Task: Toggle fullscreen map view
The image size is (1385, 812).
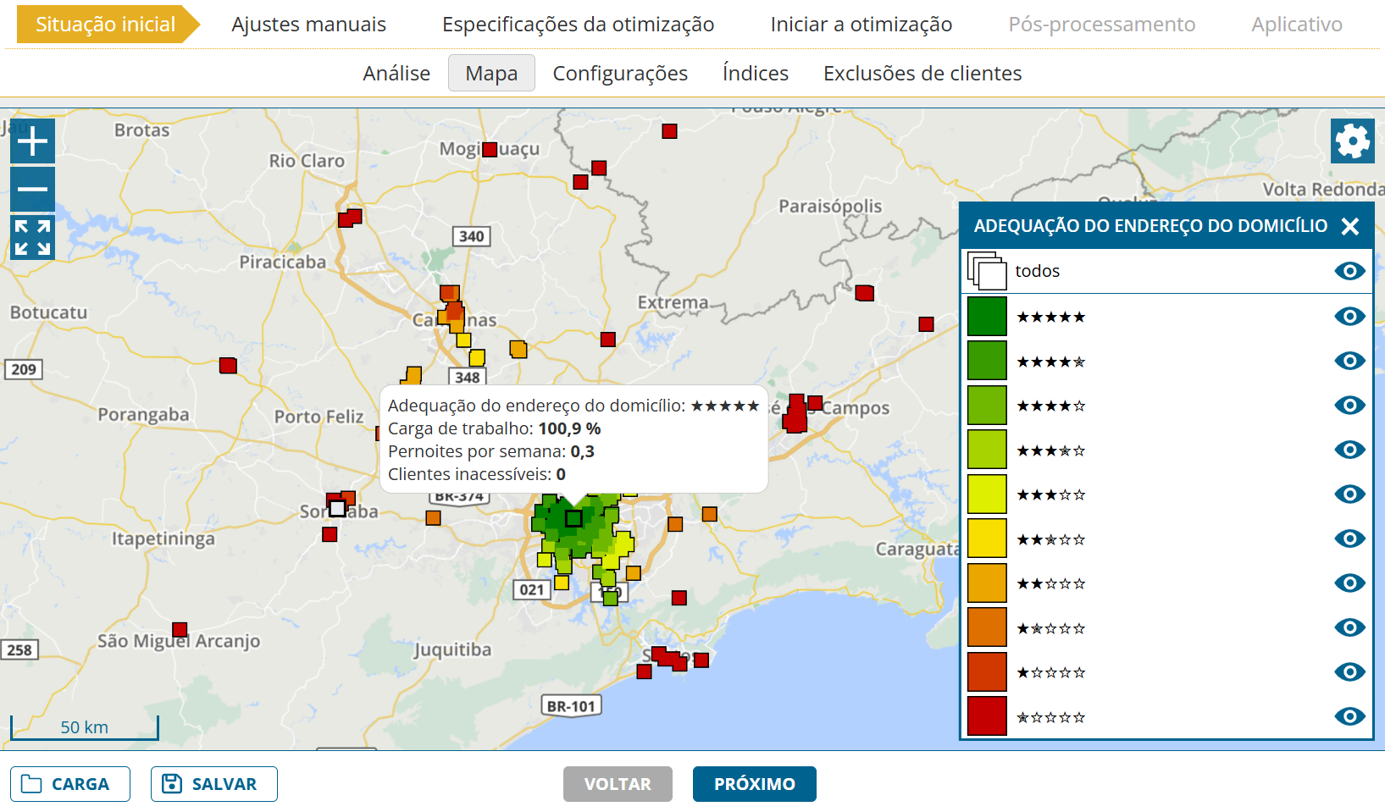Action: pos(32,237)
